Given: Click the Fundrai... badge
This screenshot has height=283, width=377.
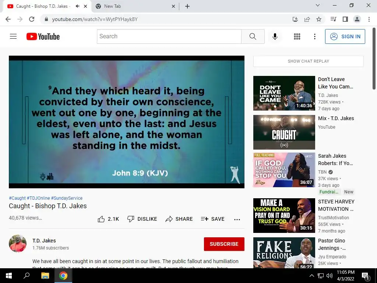Looking at the screenshot, I should 329,192.
